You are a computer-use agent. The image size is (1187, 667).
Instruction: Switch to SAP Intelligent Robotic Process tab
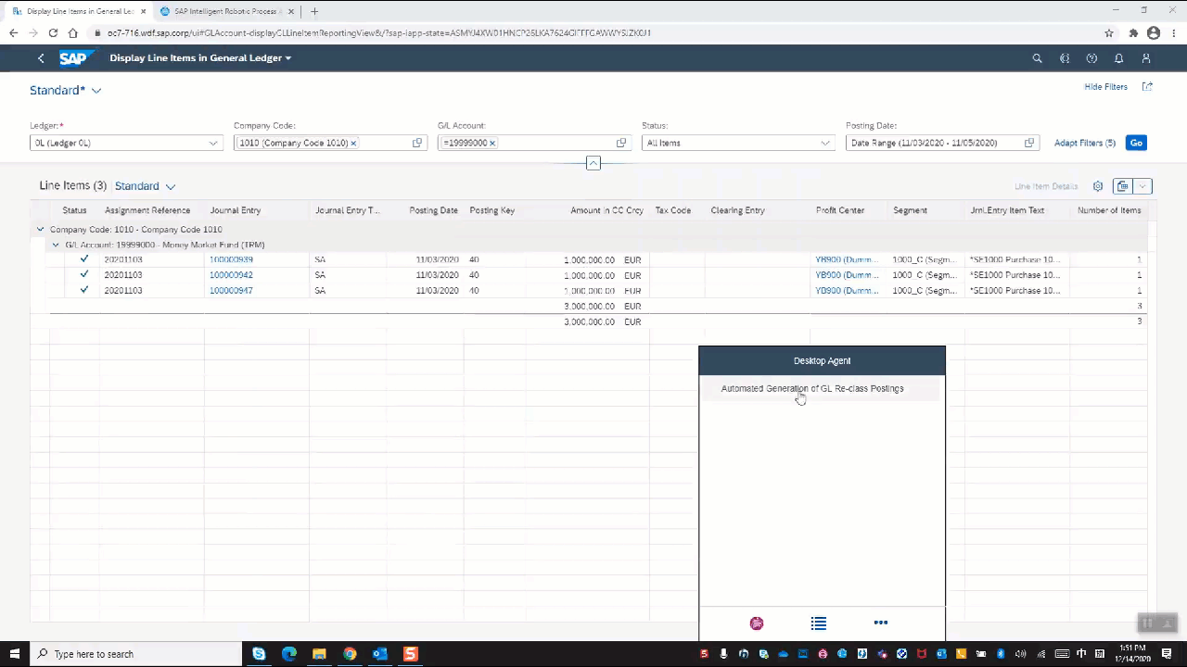coord(223,11)
